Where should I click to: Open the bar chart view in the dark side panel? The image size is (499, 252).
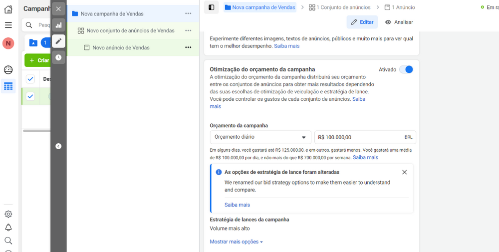pos(58,25)
